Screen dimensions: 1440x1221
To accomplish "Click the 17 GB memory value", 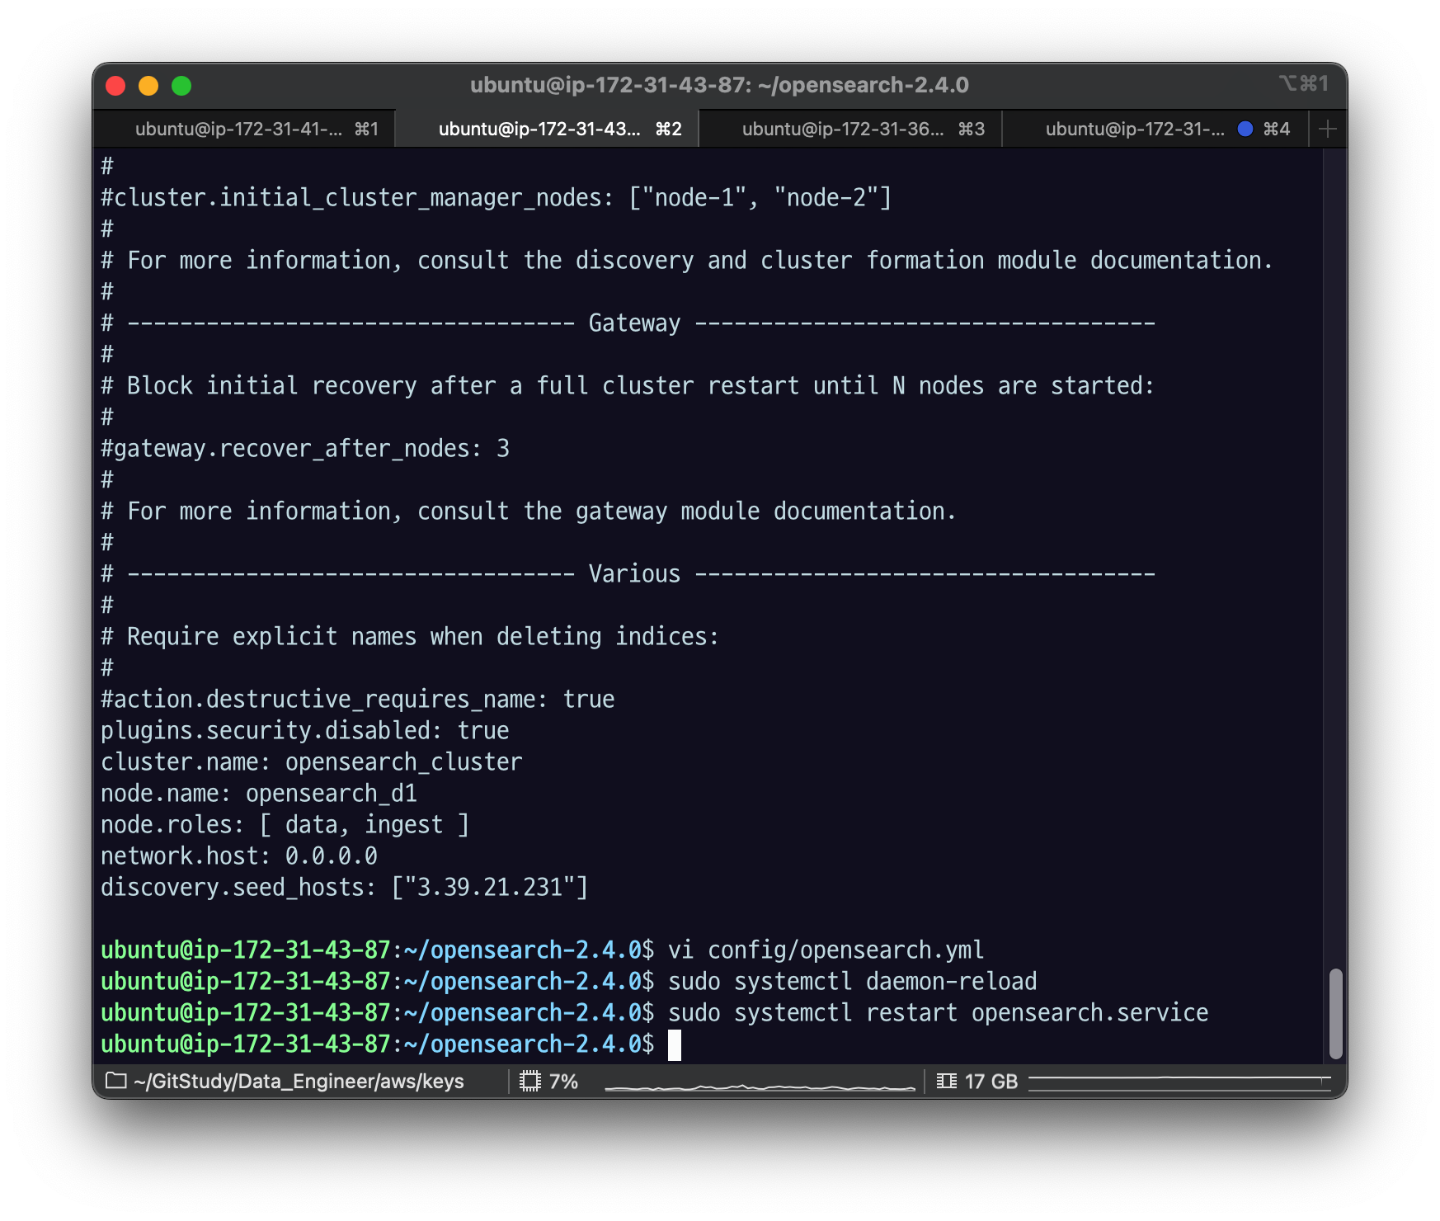I will (991, 1081).
